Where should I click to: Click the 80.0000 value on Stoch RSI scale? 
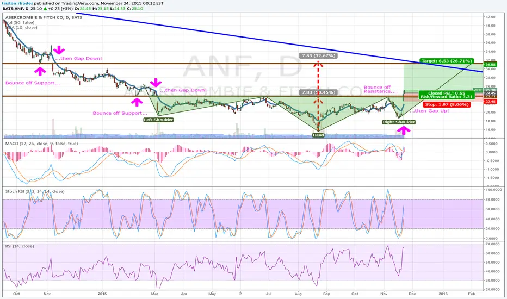point(491,200)
